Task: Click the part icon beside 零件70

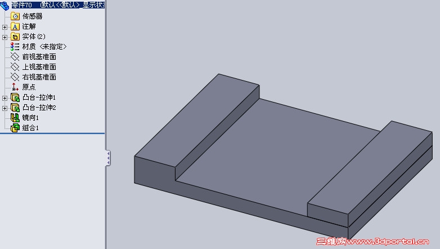Action: (x=5, y=5)
